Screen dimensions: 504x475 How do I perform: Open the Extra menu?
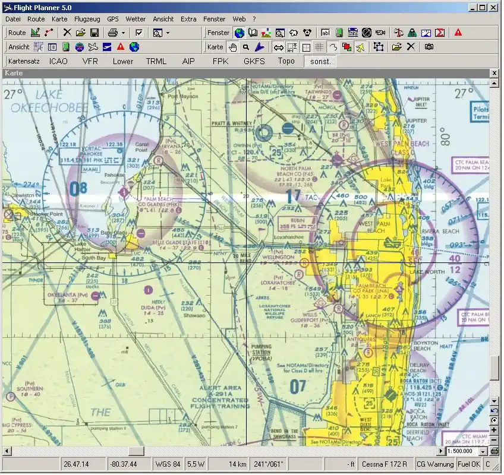pyautogui.click(x=188, y=19)
